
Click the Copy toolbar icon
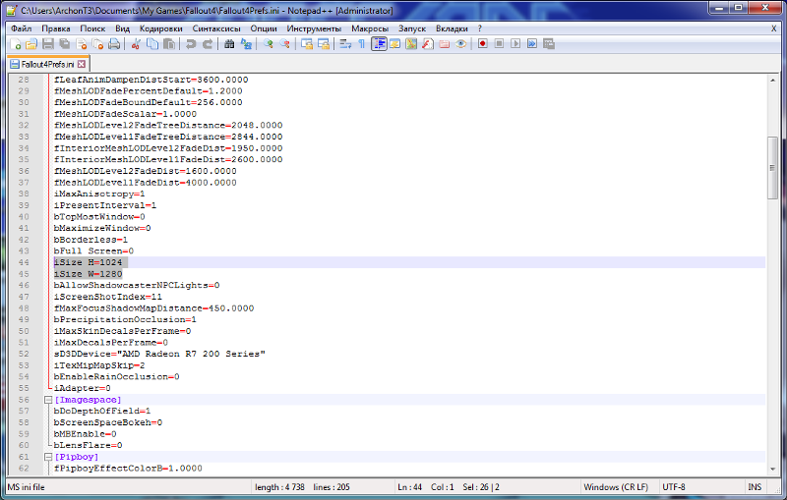click(152, 44)
